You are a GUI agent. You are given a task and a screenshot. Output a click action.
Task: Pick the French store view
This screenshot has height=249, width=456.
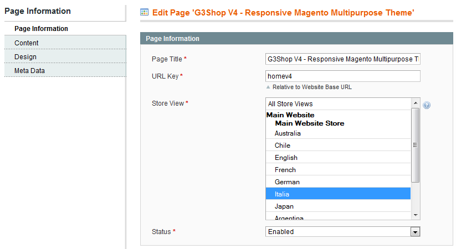(x=338, y=170)
